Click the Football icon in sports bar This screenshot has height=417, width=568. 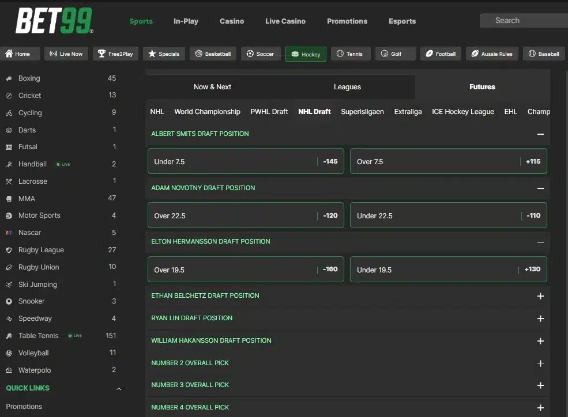click(x=429, y=54)
